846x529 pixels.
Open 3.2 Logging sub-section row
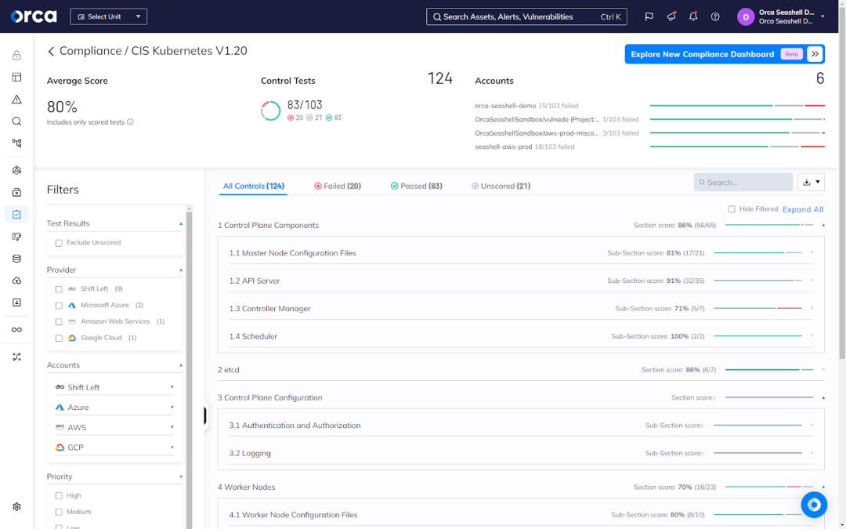pyautogui.click(x=521, y=453)
